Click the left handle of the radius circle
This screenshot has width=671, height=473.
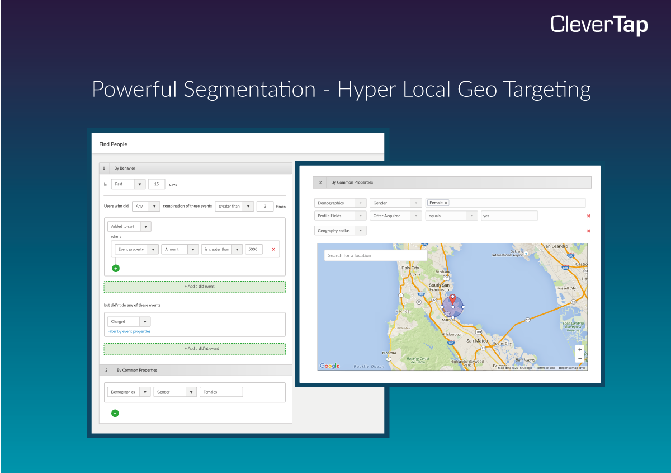tap(443, 307)
